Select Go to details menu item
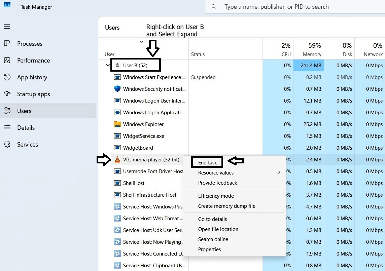This screenshot has width=385, height=271. click(x=212, y=219)
